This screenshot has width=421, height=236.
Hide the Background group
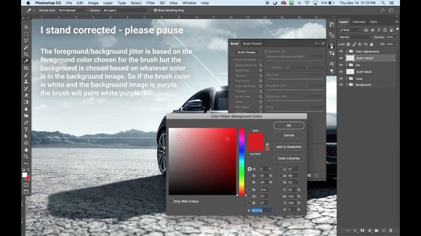pyautogui.click(x=341, y=85)
